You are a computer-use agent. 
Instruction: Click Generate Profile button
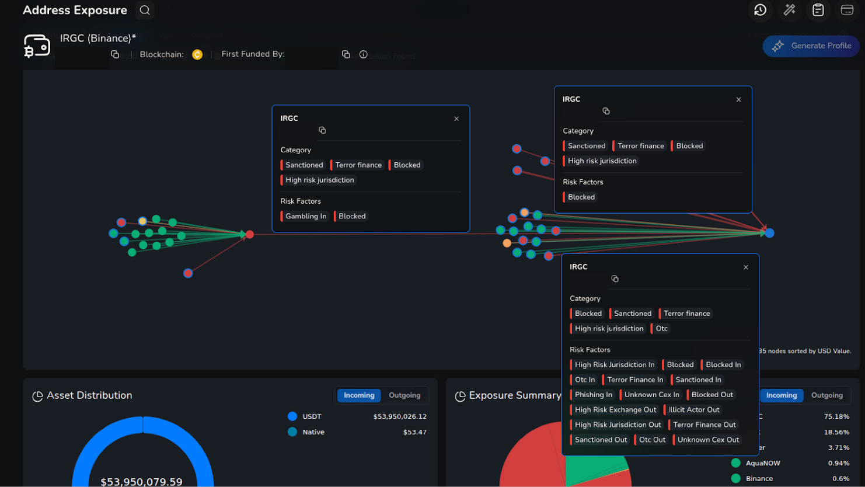(x=811, y=46)
